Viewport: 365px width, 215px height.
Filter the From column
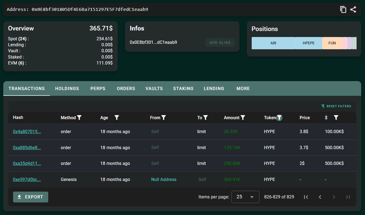coord(164,118)
